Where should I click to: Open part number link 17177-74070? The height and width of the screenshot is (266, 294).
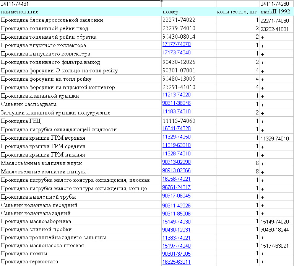176,44
